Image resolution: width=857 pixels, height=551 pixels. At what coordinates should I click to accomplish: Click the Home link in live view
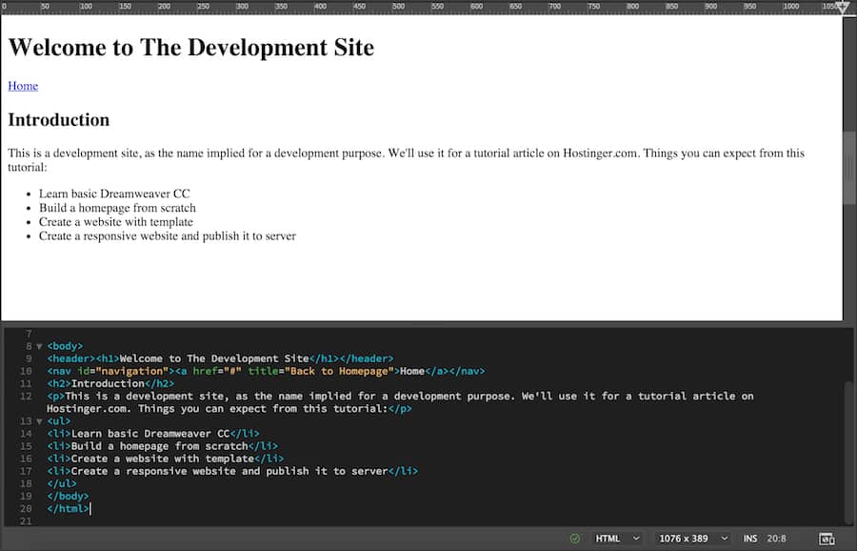tap(23, 86)
